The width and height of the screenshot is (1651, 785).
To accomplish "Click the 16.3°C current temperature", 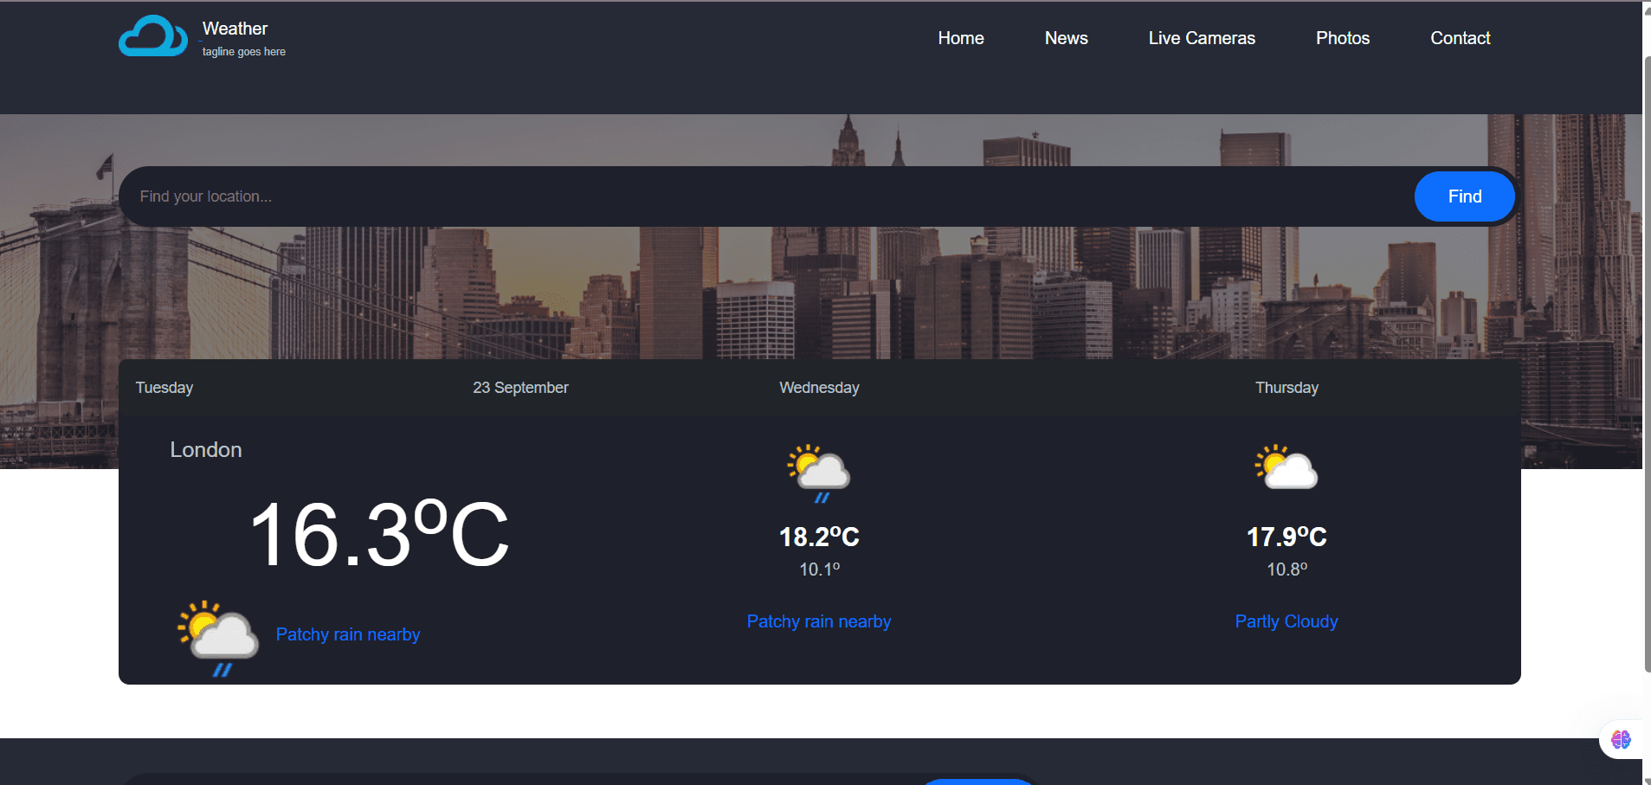I will pyautogui.click(x=379, y=535).
